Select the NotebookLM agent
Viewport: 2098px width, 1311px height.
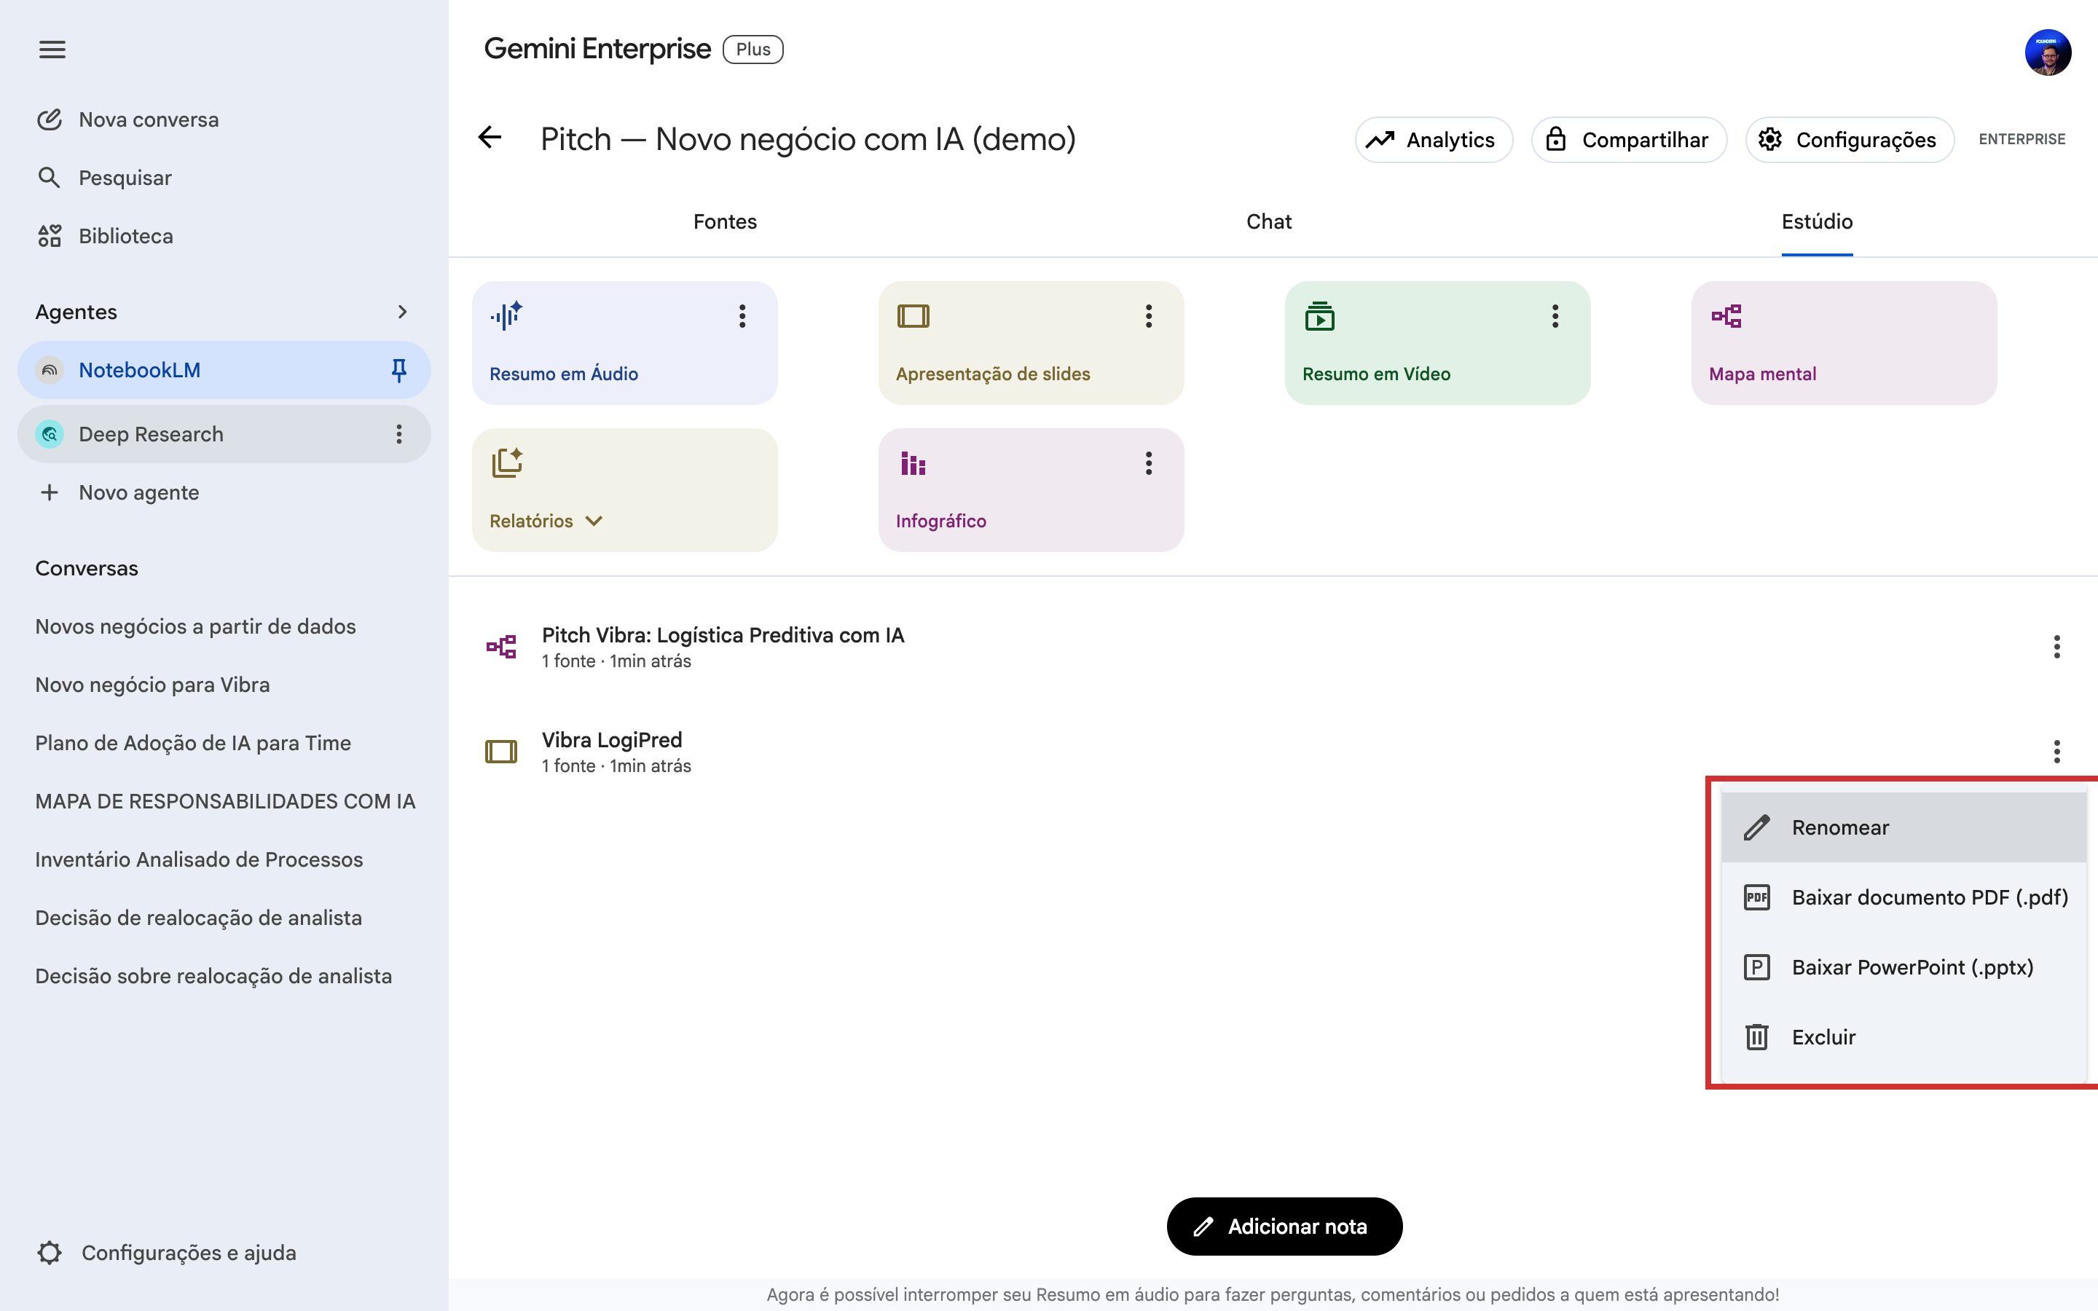coord(224,370)
